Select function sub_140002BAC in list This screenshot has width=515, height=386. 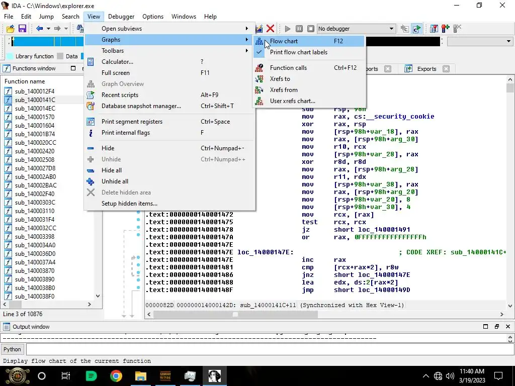coord(36,185)
